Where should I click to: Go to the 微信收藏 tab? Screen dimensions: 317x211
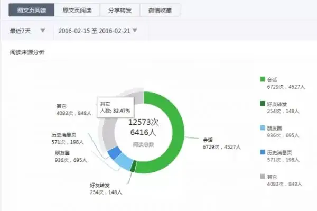[x=160, y=10]
